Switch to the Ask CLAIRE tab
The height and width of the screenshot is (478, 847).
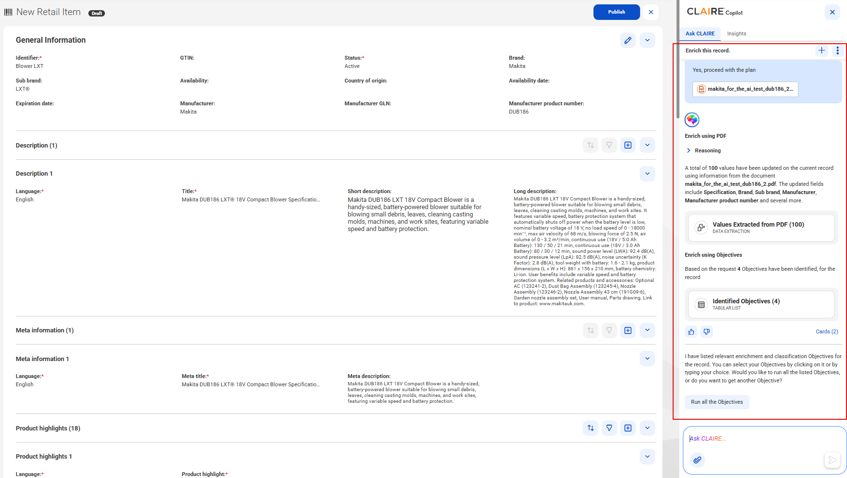point(700,33)
